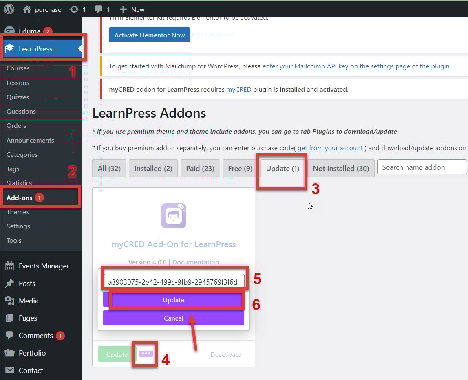Click the Events Manager calendar icon
The height and width of the screenshot is (380, 468).
9,266
